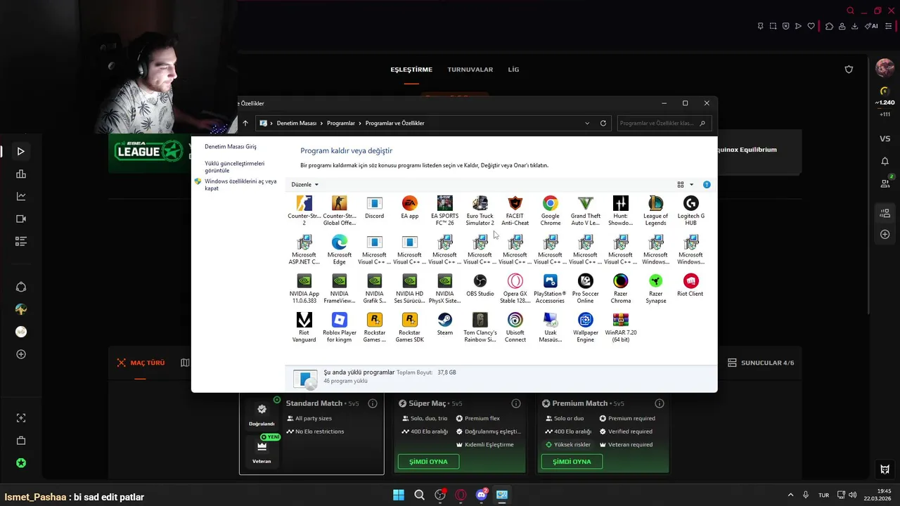
Task: Show hidden system tray icons
Action: [790, 495]
